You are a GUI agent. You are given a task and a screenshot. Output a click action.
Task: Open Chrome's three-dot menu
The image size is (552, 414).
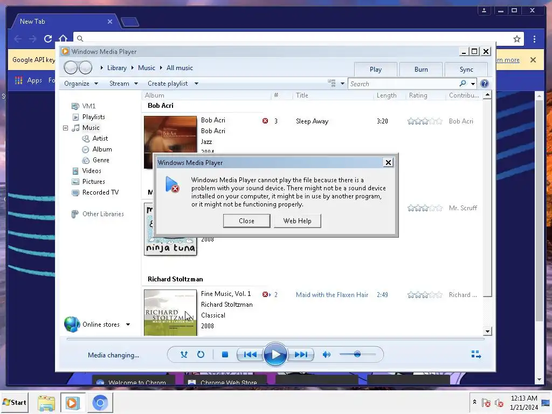pyautogui.click(x=534, y=39)
